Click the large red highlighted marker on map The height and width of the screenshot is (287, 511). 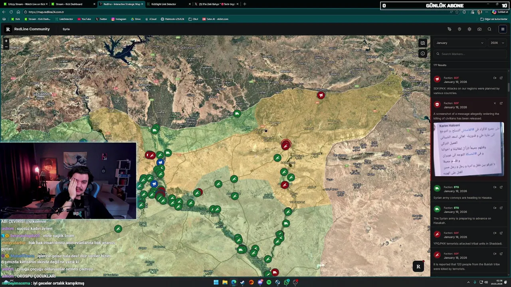click(x=285, y=145)
